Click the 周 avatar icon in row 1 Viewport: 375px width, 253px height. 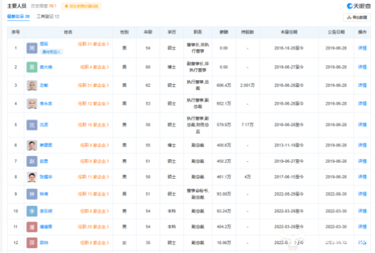coord(32,48)
